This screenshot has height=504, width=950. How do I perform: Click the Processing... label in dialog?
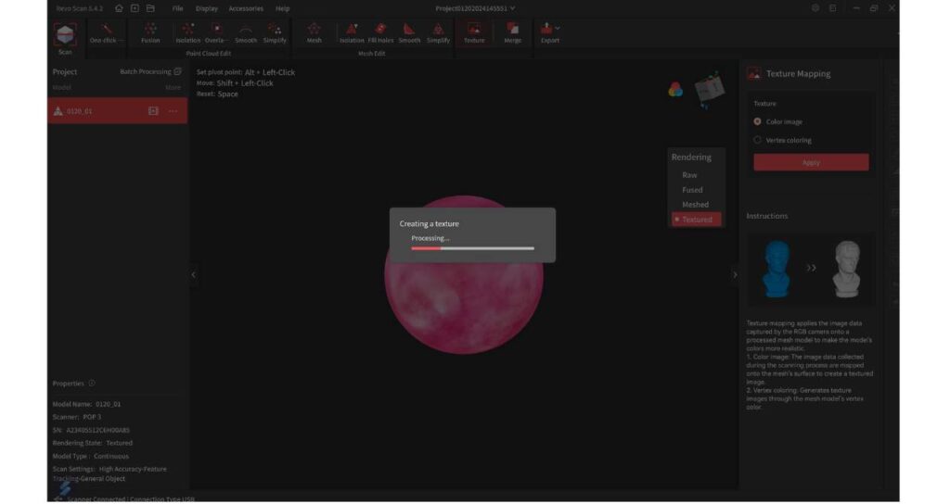pyautogui.click(x=430, y=238)
